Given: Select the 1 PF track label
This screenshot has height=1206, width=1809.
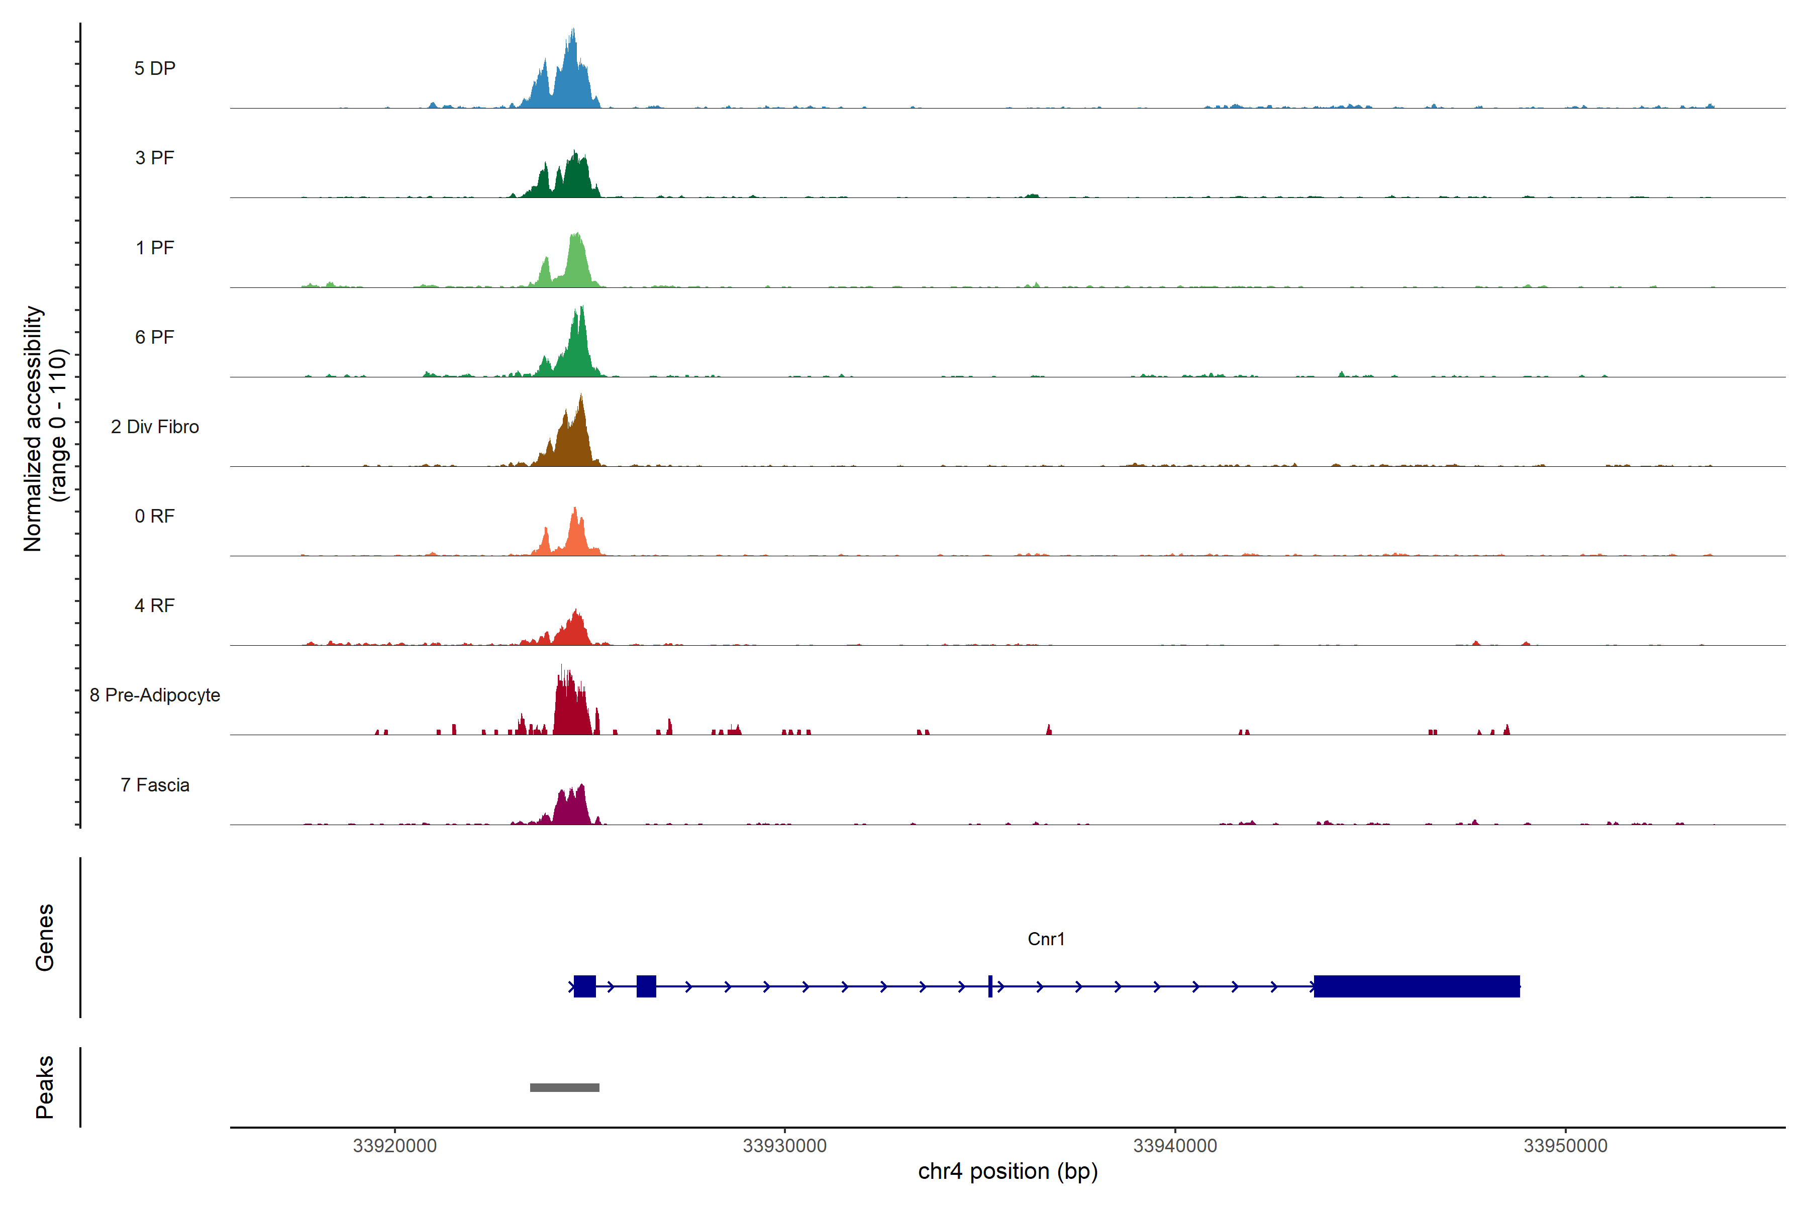Looking at the screenshot, I should click(155, 248).
